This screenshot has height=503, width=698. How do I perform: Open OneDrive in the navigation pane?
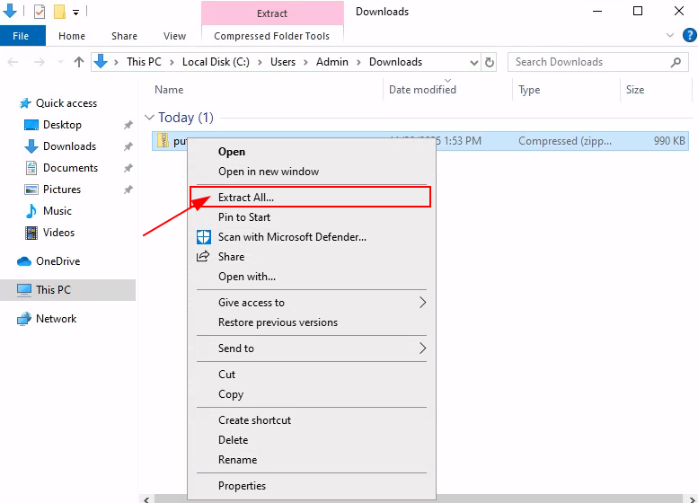pos(57,261)
